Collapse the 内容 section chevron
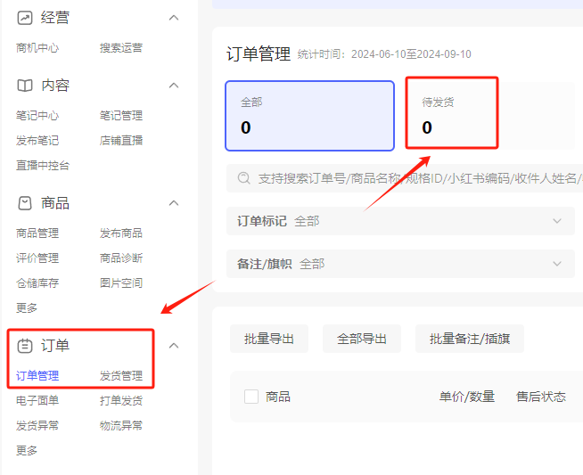 (x=174, y=86)
